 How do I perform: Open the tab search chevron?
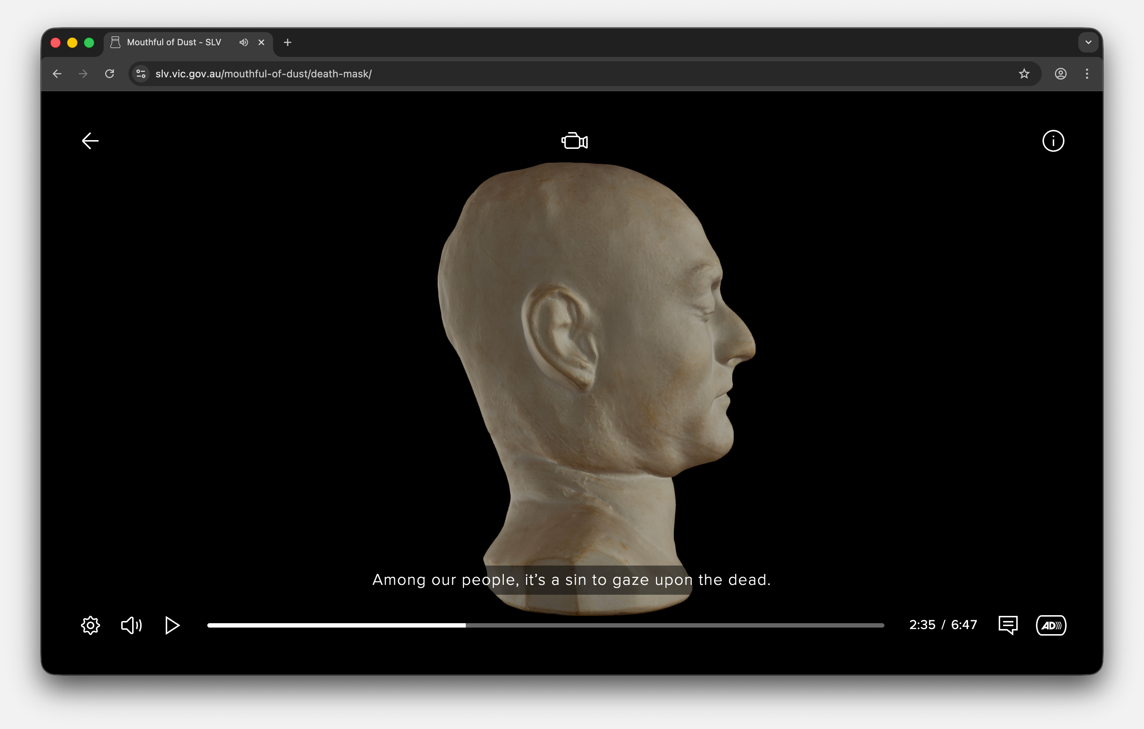point(1088,42)
